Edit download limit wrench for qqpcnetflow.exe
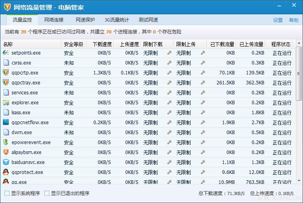 (x=169, y=122)
